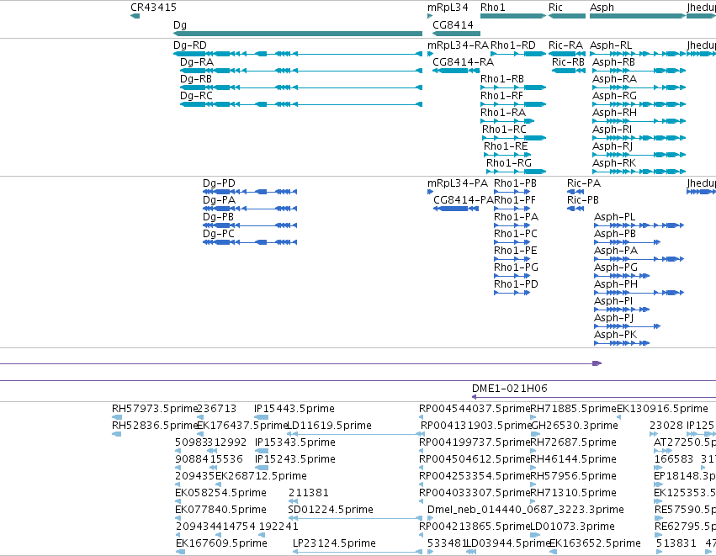Open the Dg-RD transcript label

coord(190,45)
